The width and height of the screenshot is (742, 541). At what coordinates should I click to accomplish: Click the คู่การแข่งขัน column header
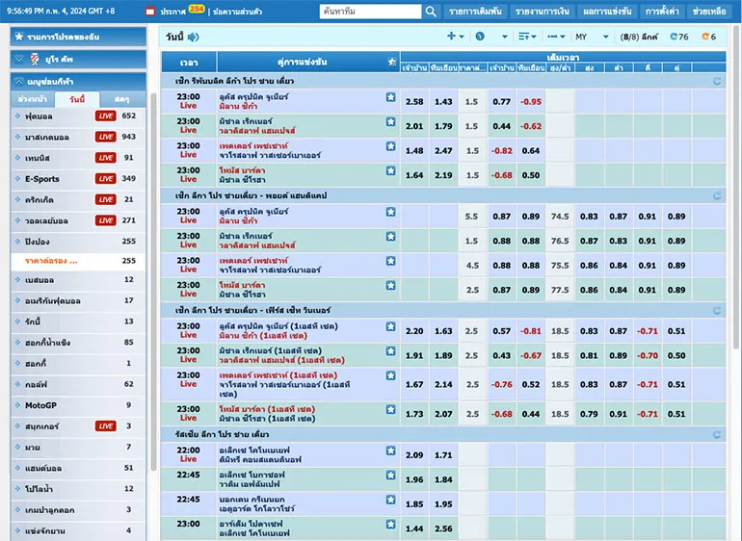click(302, 62)
